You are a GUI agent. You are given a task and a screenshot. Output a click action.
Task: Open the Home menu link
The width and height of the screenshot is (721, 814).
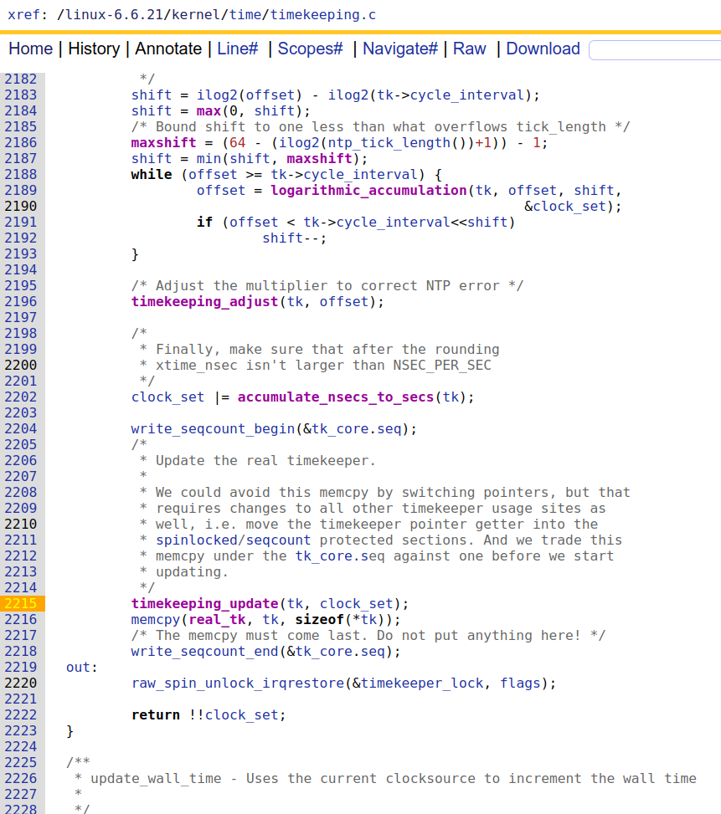(x=30, y=49)
